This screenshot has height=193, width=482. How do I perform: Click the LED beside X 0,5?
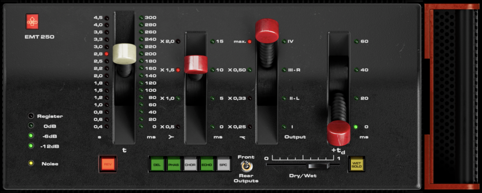point(178,127)
